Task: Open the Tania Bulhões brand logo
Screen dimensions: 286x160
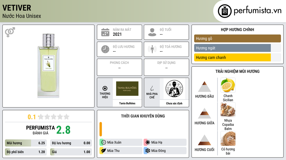Action: 127,89
